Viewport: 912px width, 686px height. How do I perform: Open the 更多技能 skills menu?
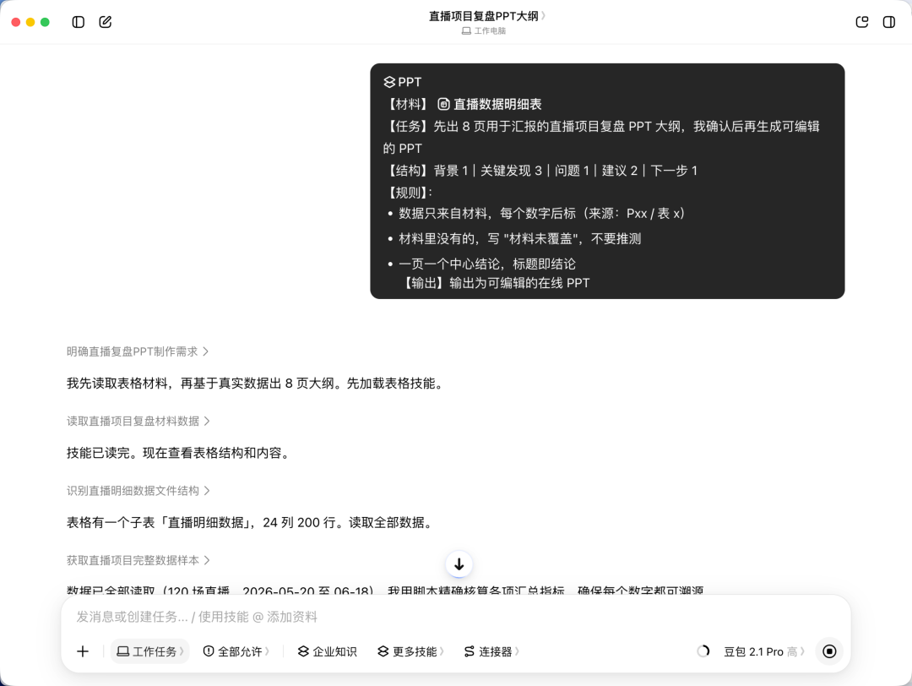pos(410,651)
